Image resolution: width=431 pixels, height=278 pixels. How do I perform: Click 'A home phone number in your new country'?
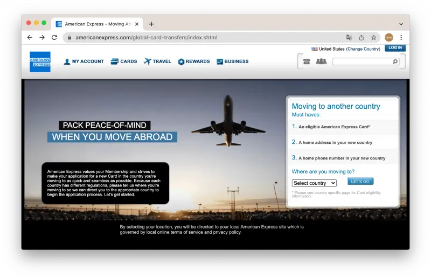342,158
